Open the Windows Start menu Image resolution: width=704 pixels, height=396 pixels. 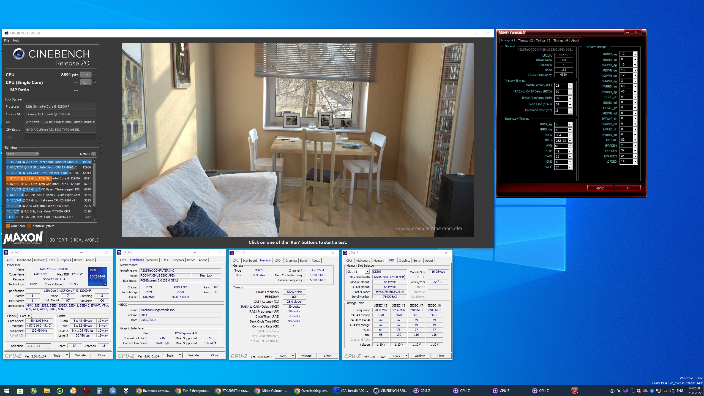click(7, 390)
